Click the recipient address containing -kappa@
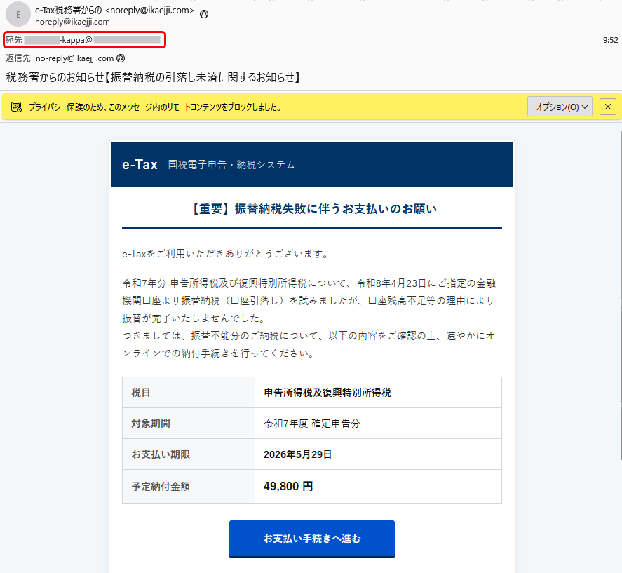Viewport: 622px width, 573px height. tap(92, 40)
